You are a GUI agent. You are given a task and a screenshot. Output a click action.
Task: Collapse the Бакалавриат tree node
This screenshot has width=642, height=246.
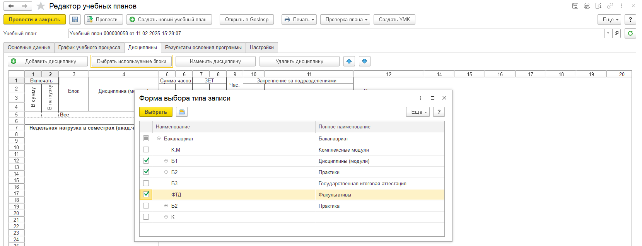(159, 138)
